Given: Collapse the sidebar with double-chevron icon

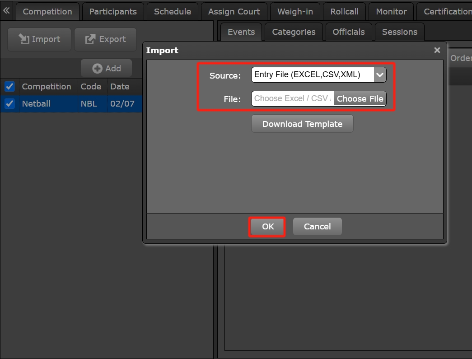Looking at the screenshot, I should [6, 10].
